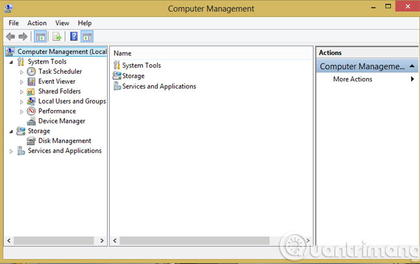Viewport: 420px width, 264px height.
Task: Maximize the Computer Management window
Action: pyautogui.click(x=388, y=6)
